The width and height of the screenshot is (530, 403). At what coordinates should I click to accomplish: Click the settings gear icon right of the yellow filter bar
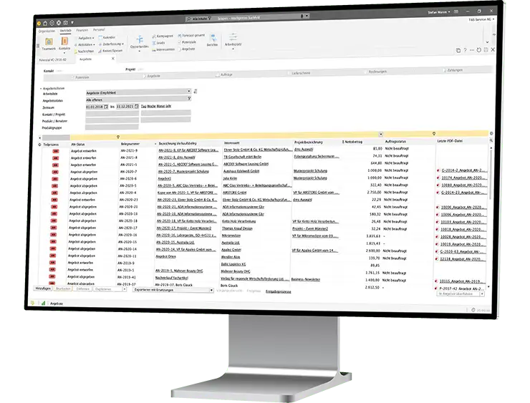[491, 133]
